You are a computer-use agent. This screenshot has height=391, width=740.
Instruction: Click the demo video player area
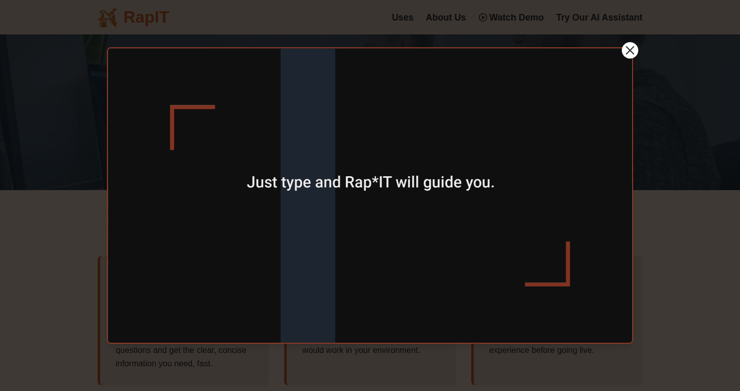(370, 195)
